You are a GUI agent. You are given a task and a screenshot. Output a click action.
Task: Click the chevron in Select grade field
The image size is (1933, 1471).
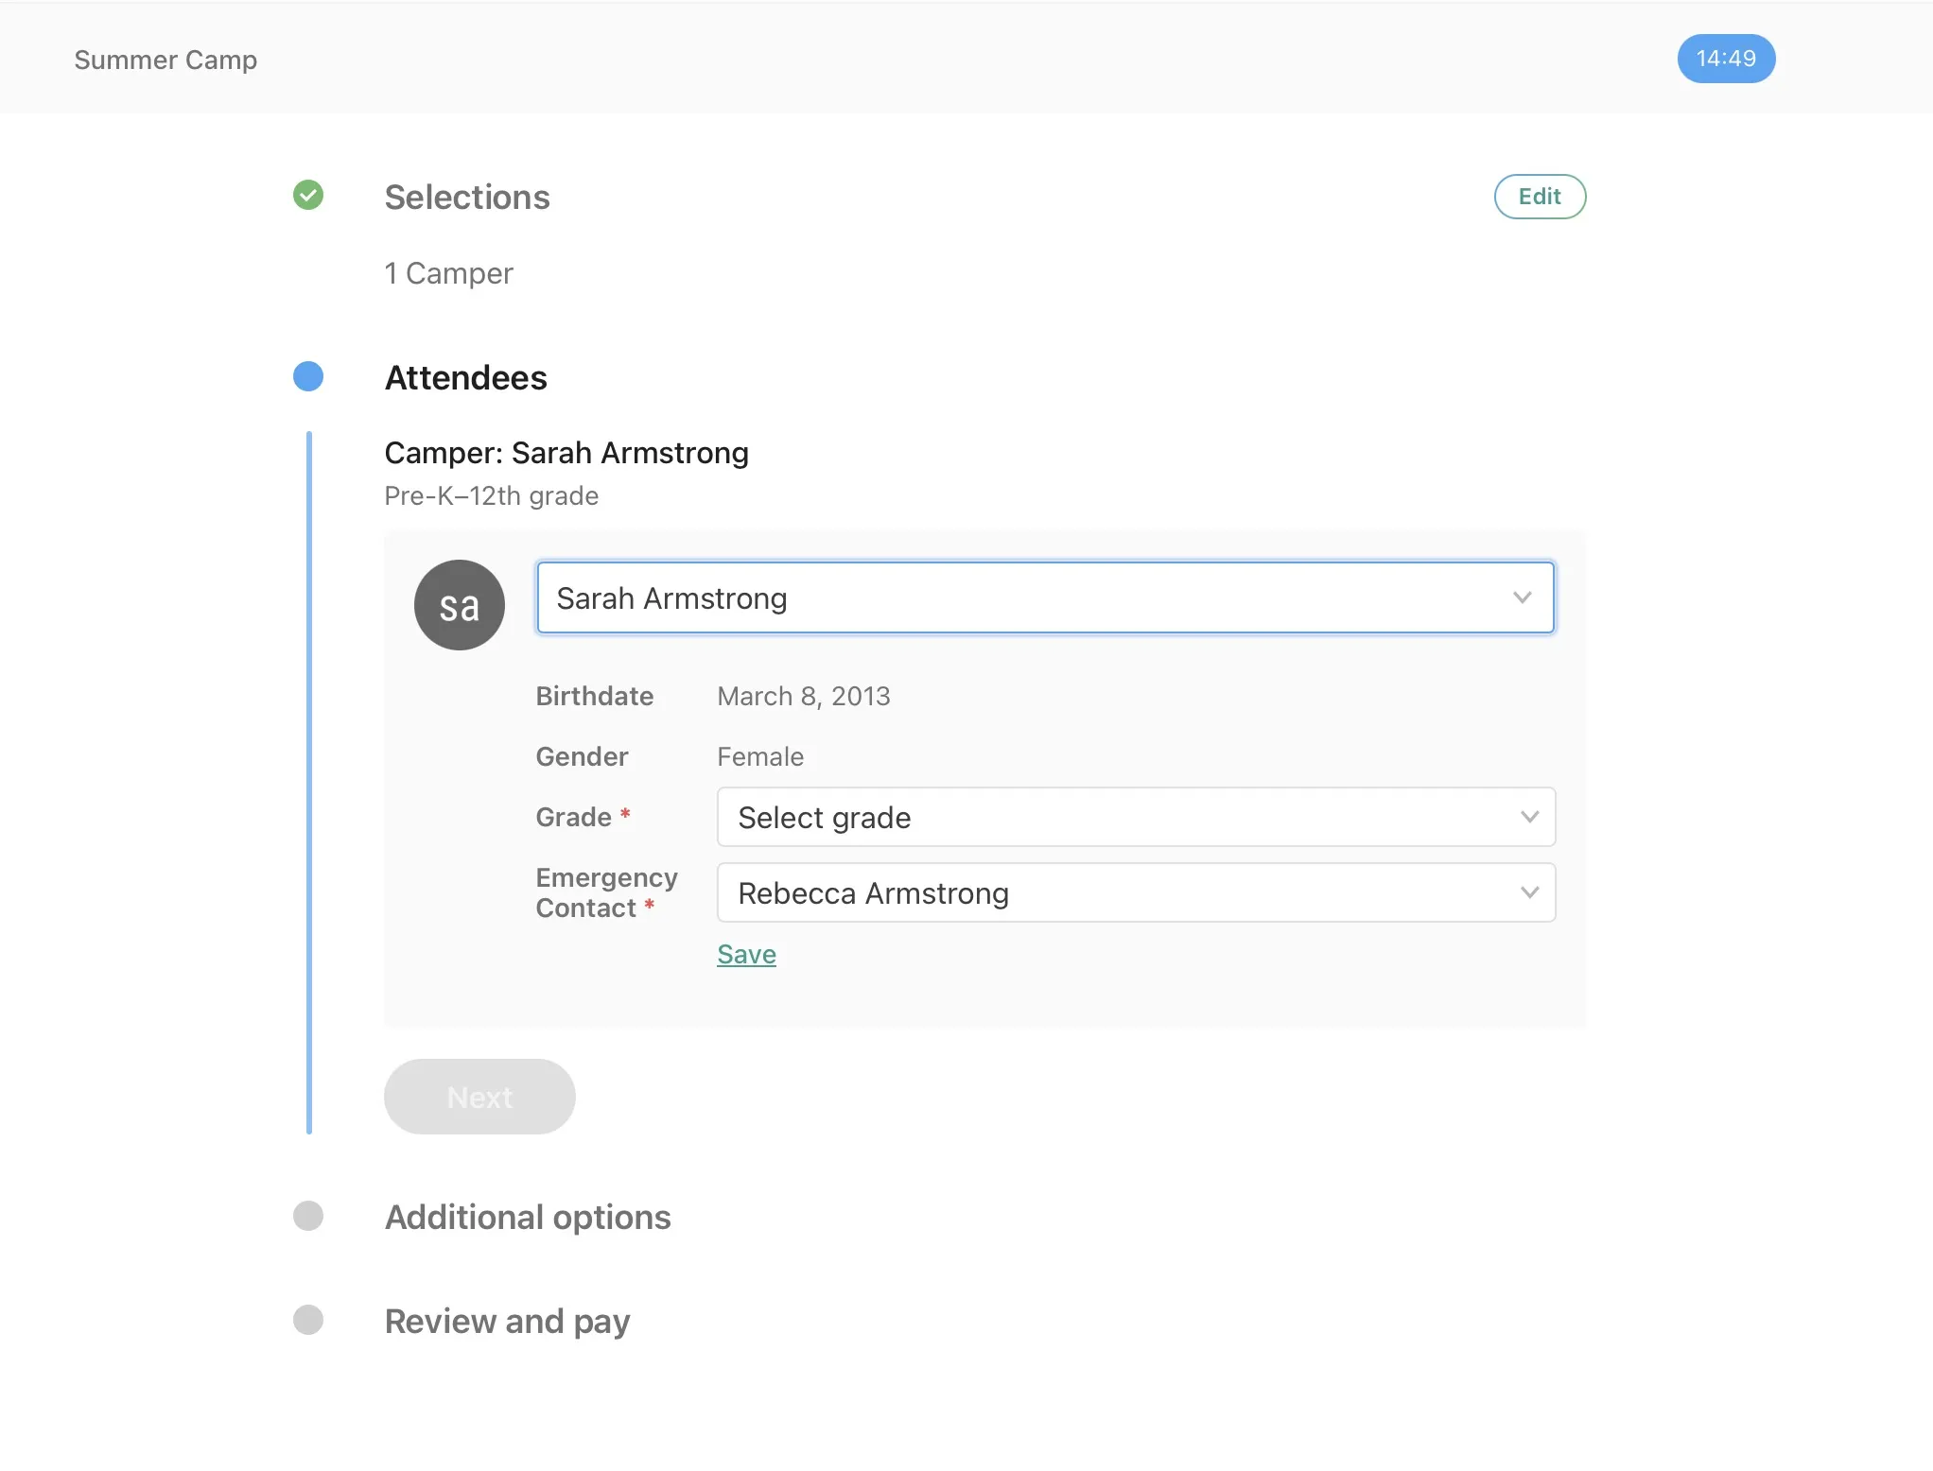pyautogui.click(x=1529, y=817)
